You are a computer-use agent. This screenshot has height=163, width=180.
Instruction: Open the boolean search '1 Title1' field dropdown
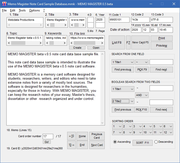[123, 89]
